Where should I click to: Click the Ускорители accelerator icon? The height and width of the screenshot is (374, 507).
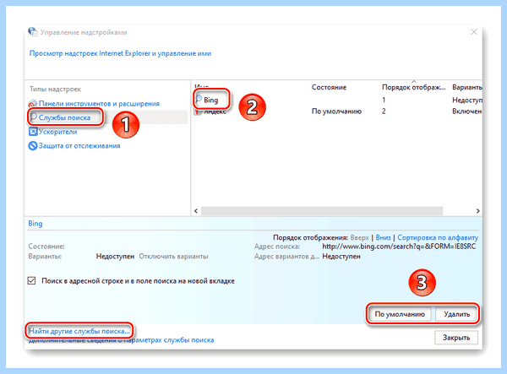[x=33, y=132]
